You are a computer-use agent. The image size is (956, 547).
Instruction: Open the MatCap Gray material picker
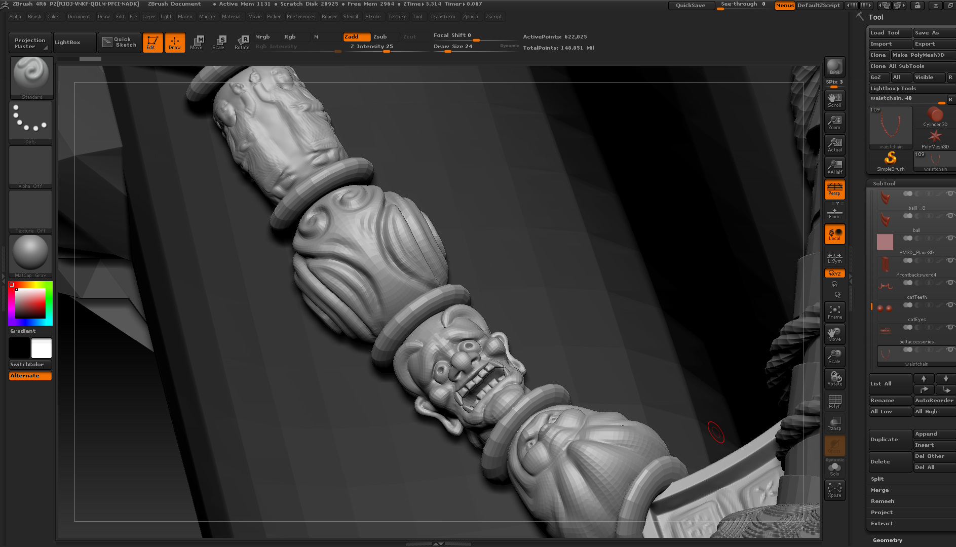point(30,256)
